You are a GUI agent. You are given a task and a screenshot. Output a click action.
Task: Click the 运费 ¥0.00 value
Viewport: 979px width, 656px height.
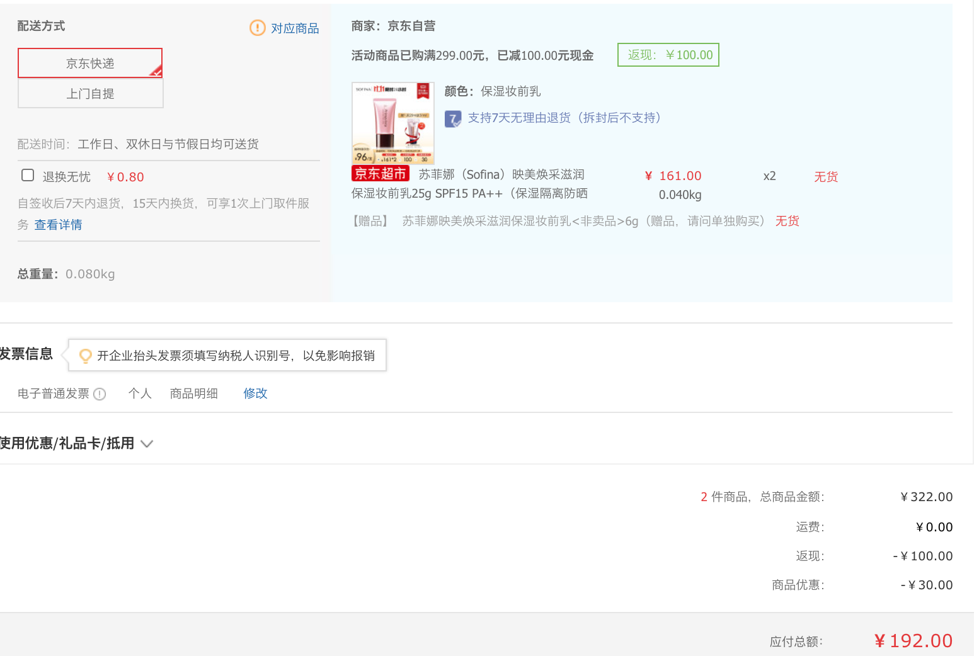click(x=934, y=527)
